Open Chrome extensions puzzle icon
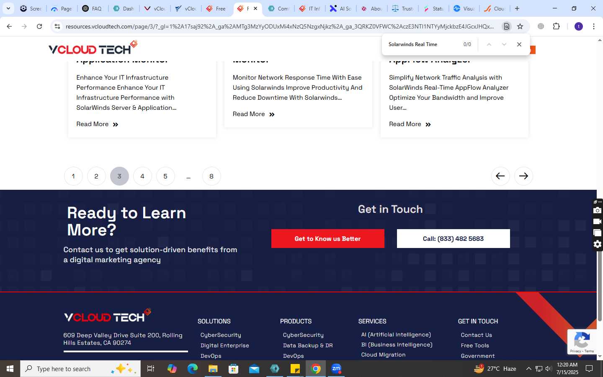Screen dimensions: 603x377 point(556,26)
